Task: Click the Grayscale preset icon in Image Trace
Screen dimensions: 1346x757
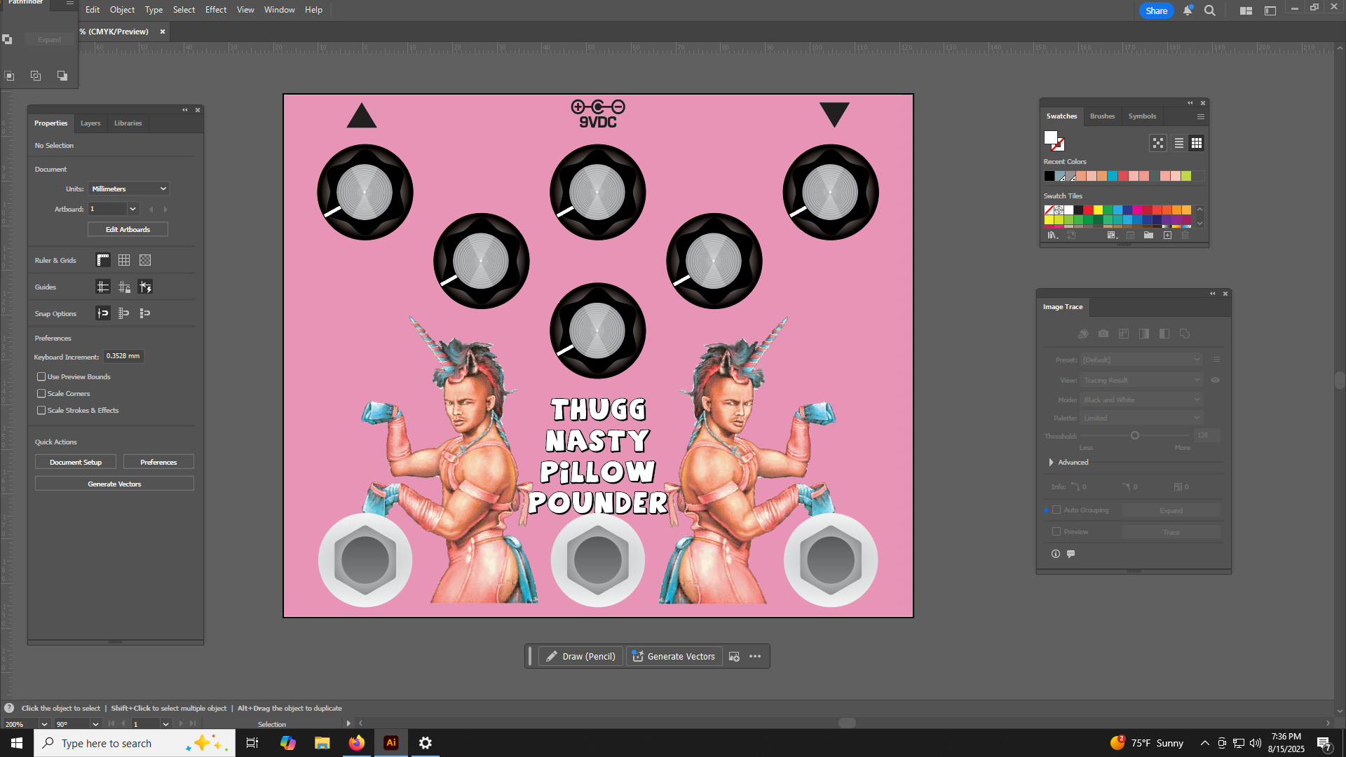Action: click(x=1144, y=334)
